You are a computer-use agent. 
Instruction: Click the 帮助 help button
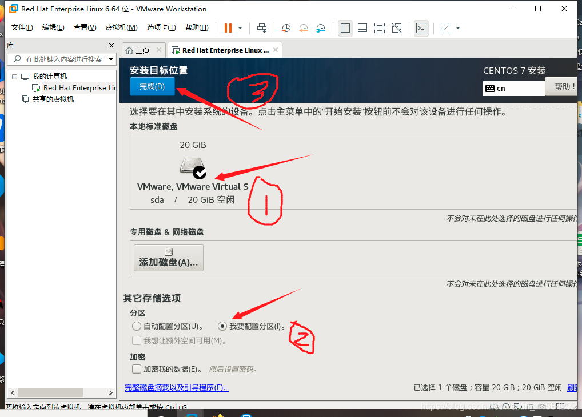point(561,86)
